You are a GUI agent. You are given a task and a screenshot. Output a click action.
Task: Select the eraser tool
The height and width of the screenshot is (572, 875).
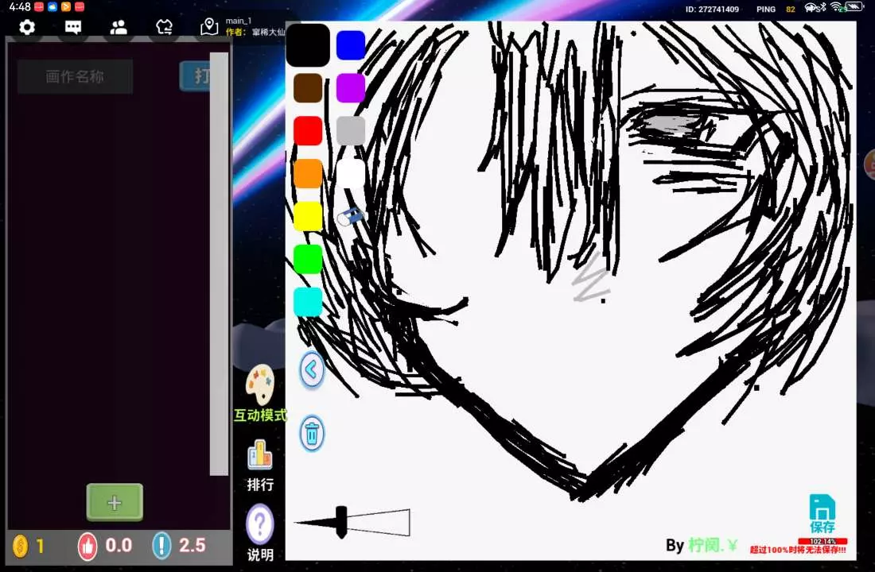(x=350, y=216)
